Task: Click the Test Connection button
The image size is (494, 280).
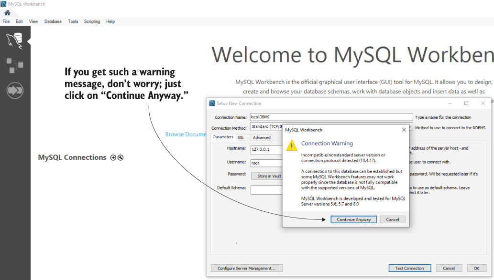Action: point(409,268)
